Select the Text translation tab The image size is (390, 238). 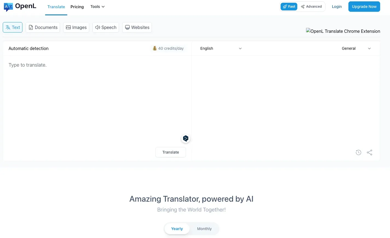pyautogui.click(x=13, y=27)
